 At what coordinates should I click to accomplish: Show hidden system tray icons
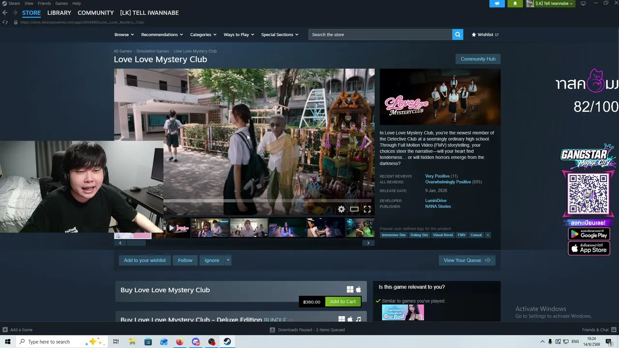click(x=543, y=342)
